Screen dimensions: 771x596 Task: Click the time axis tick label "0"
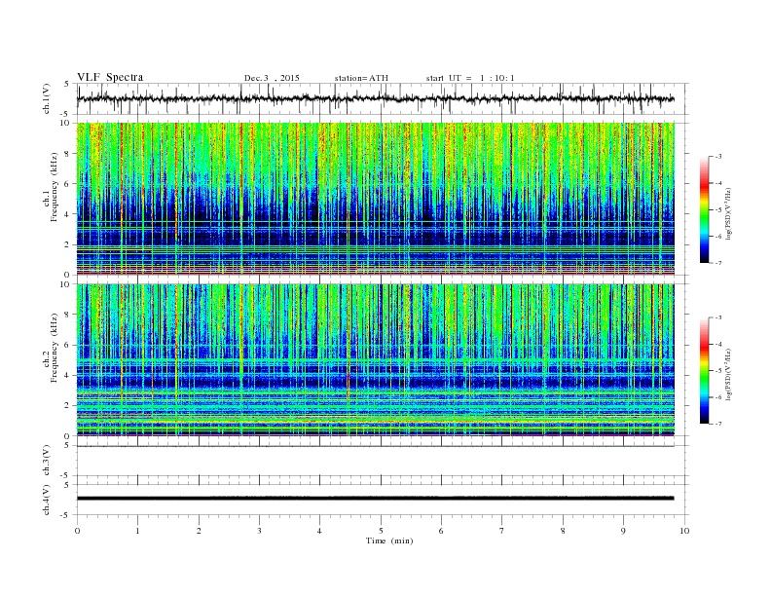(77, 531)
